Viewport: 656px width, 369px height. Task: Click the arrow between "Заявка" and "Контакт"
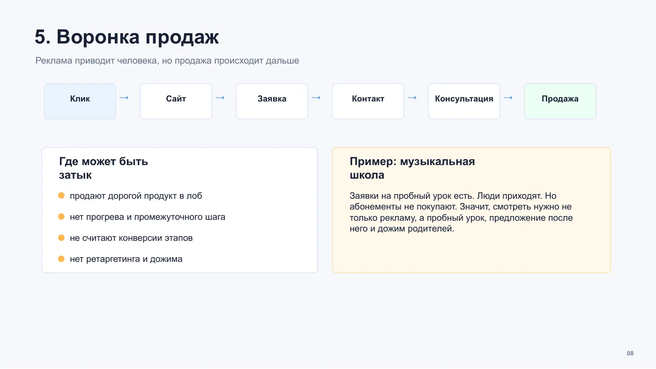(x=316, y=98)
